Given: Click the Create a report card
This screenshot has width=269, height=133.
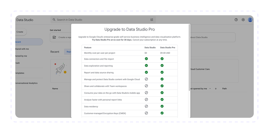Looking at the screenshot, I should click(x=61, y=37).
